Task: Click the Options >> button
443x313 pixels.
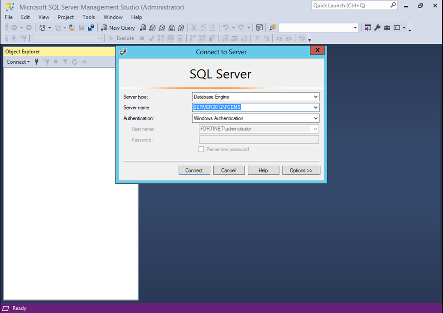Action: 301,170
